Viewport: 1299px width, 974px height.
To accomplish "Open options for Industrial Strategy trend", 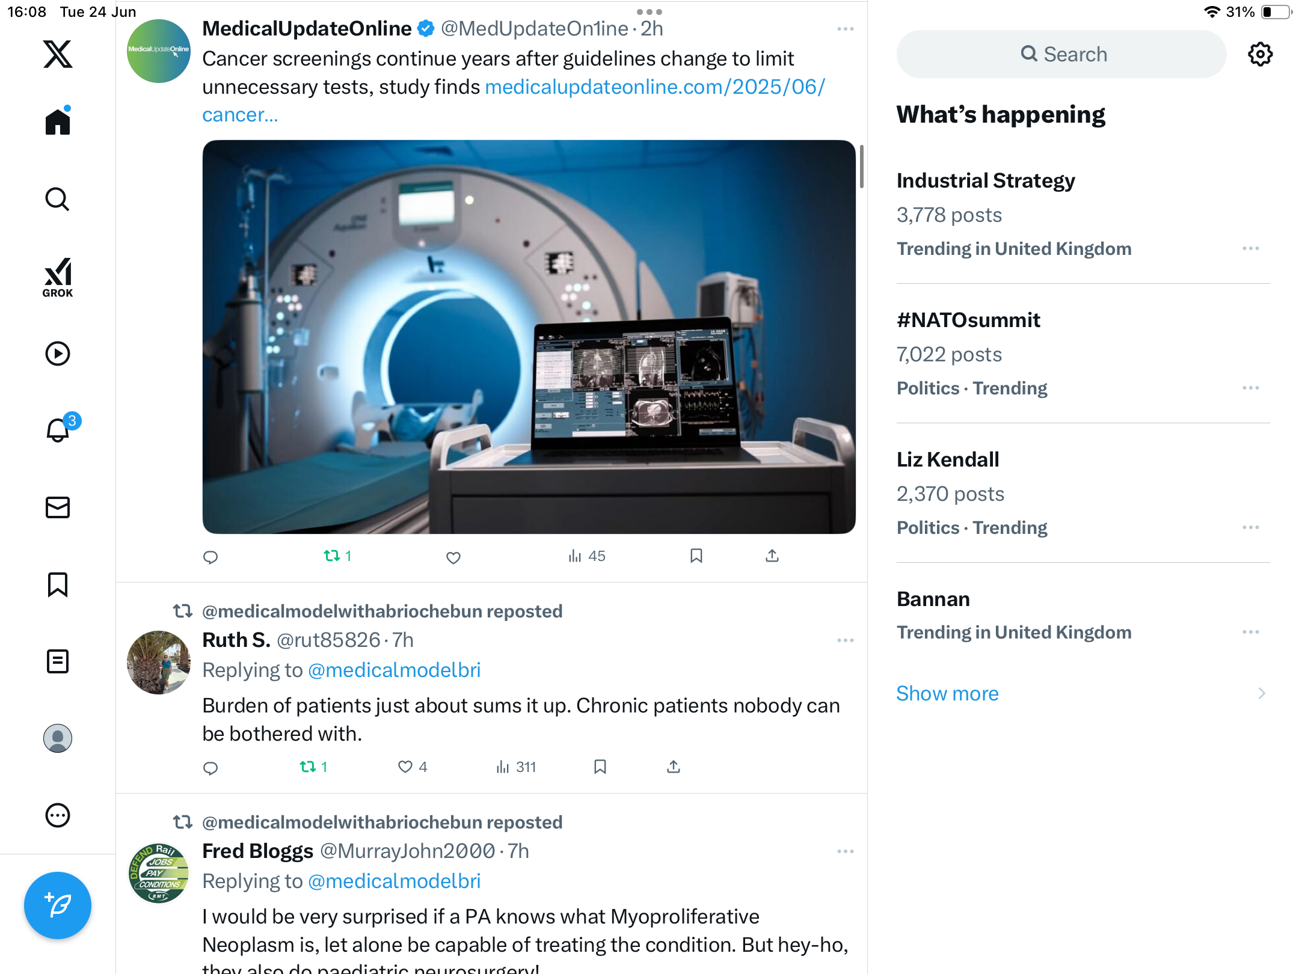I will click(1251, 248).
